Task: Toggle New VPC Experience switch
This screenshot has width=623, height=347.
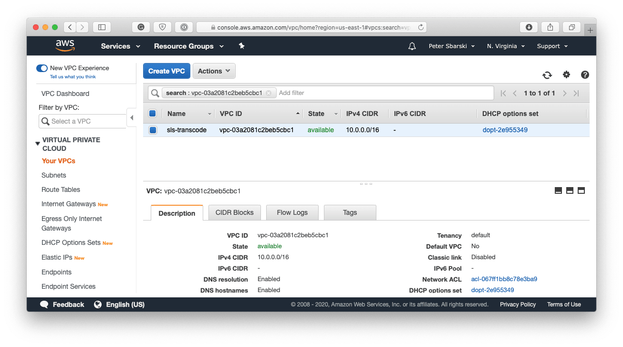Action: click(42, 68)
